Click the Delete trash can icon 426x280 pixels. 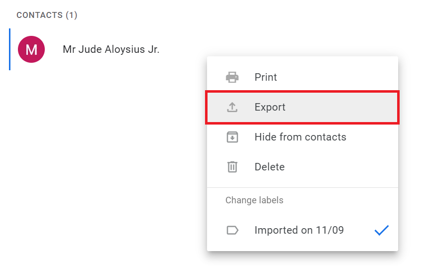pos(232,167)
